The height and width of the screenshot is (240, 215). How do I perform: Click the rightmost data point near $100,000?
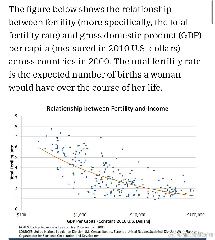194,191
